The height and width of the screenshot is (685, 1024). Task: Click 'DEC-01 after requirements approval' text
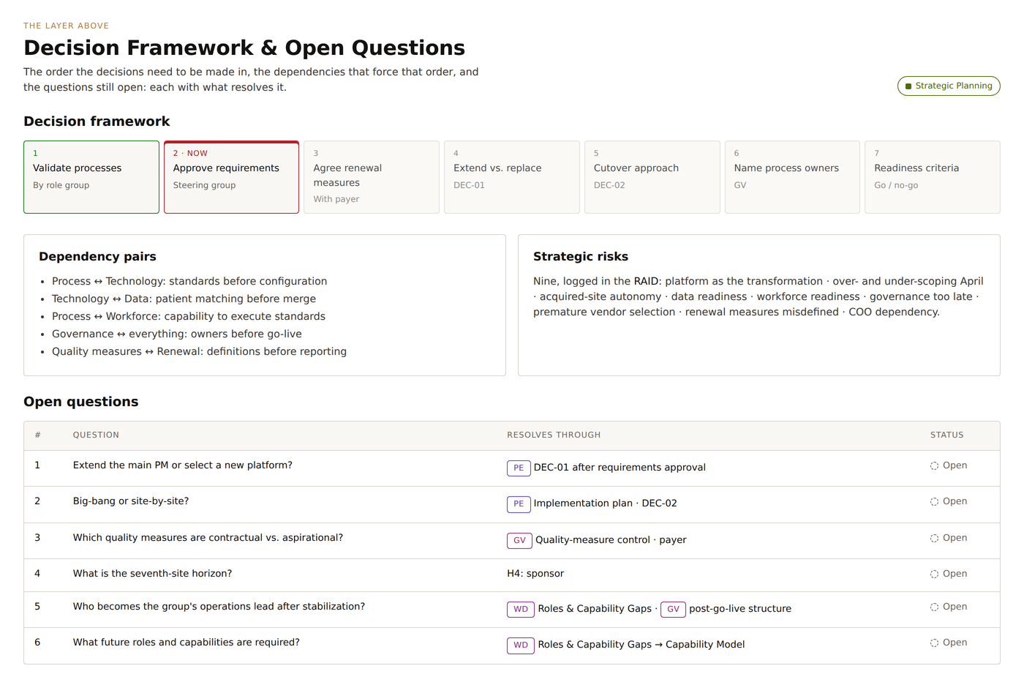pyautogui.click(x=620, y=468)
